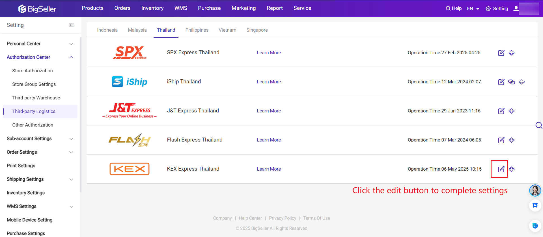Open Mobile Device Setting

coord(30,220)
